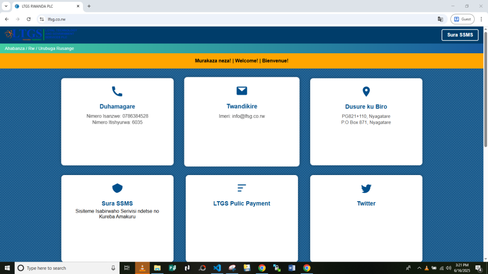Open the Twandikire heading
The height and width of the screenshot is (274, 488).
242,106
